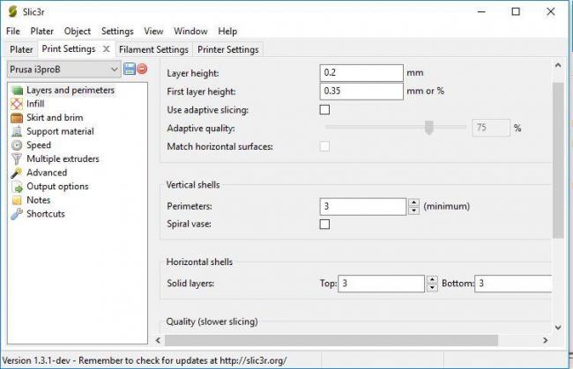The width and height of the screenshot is (573, 369).
Task: Click the Adaptive quality slider handle
Action: click(428, 128)
